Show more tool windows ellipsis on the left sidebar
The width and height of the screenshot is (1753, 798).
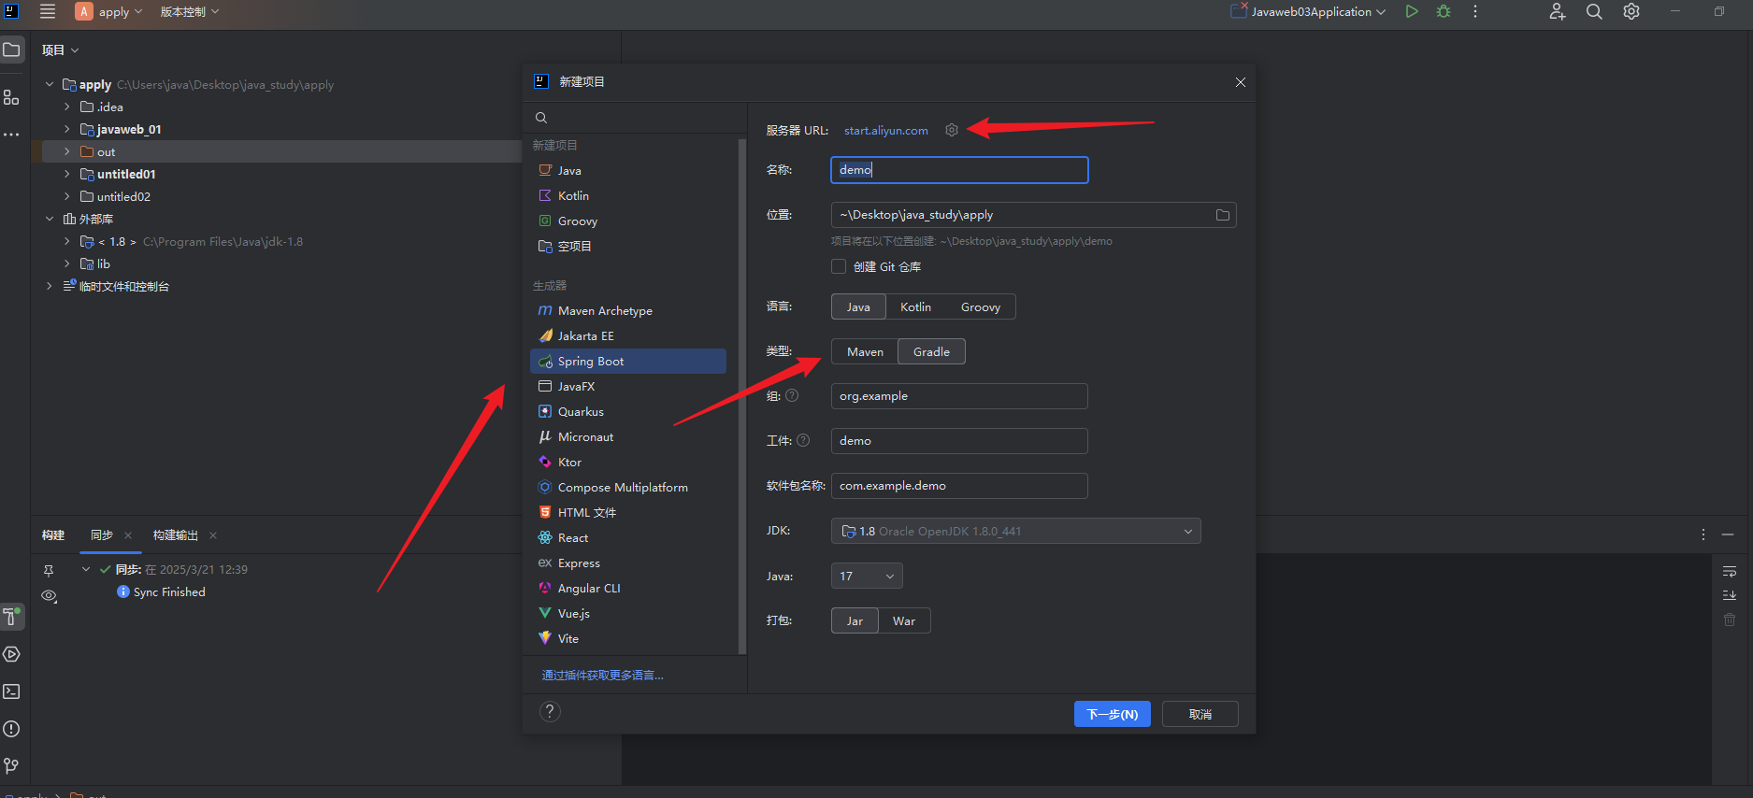[11, 135]
